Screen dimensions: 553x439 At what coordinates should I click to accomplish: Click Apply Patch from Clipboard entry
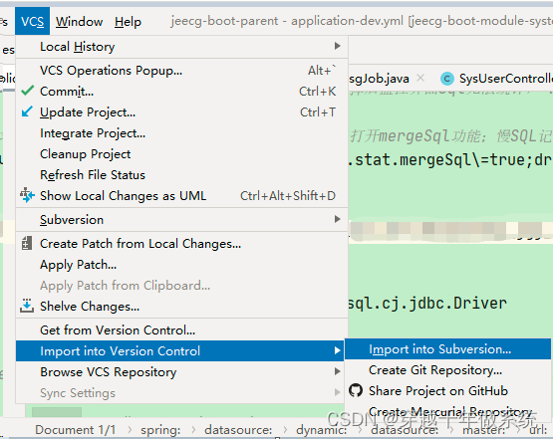[181, 286]
